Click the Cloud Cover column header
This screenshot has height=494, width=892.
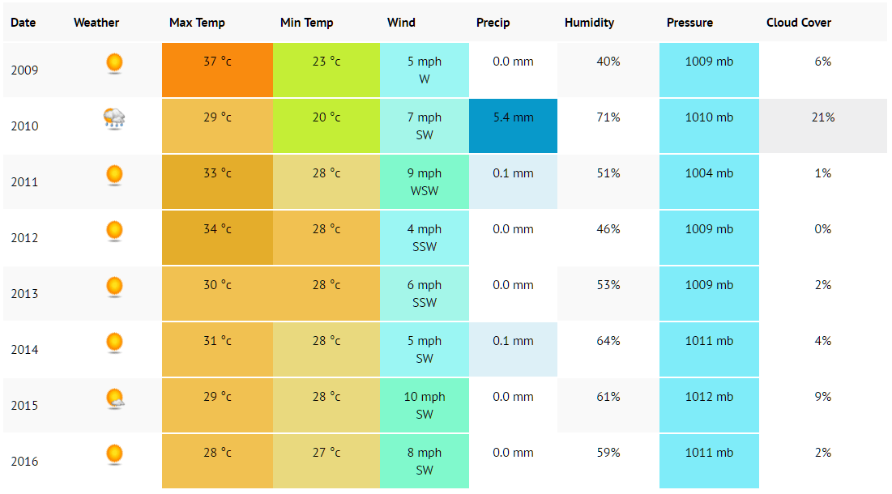(x=799, y=23)
